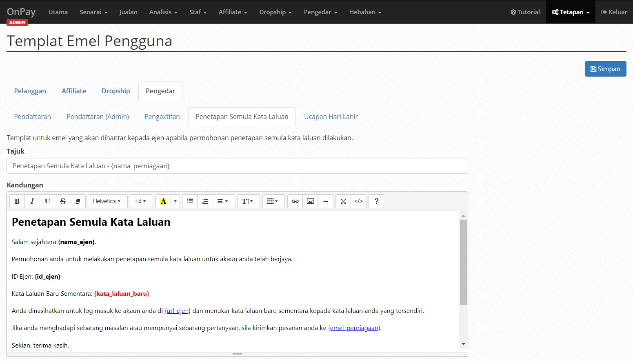Click into the Tajuk subject field
The image size is (633, 361).
pyautogui.click(x=237, y=166)
